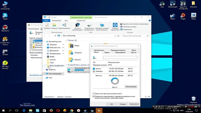Open Firefox from taskbar
The image size is (201, 113).
pos(51,110)
